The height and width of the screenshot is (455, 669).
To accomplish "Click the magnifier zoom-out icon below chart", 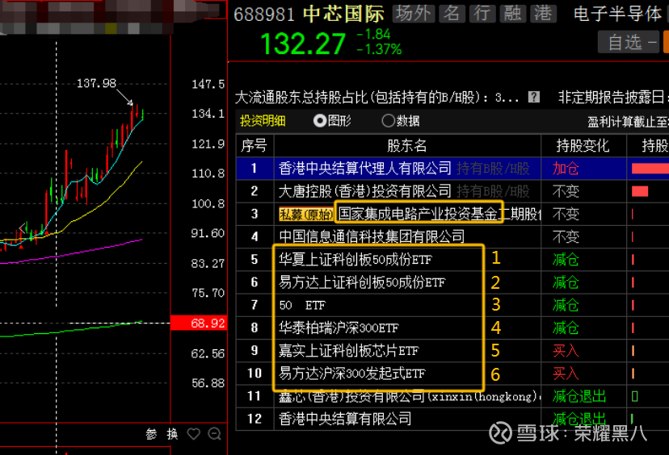I will [215, 434].
